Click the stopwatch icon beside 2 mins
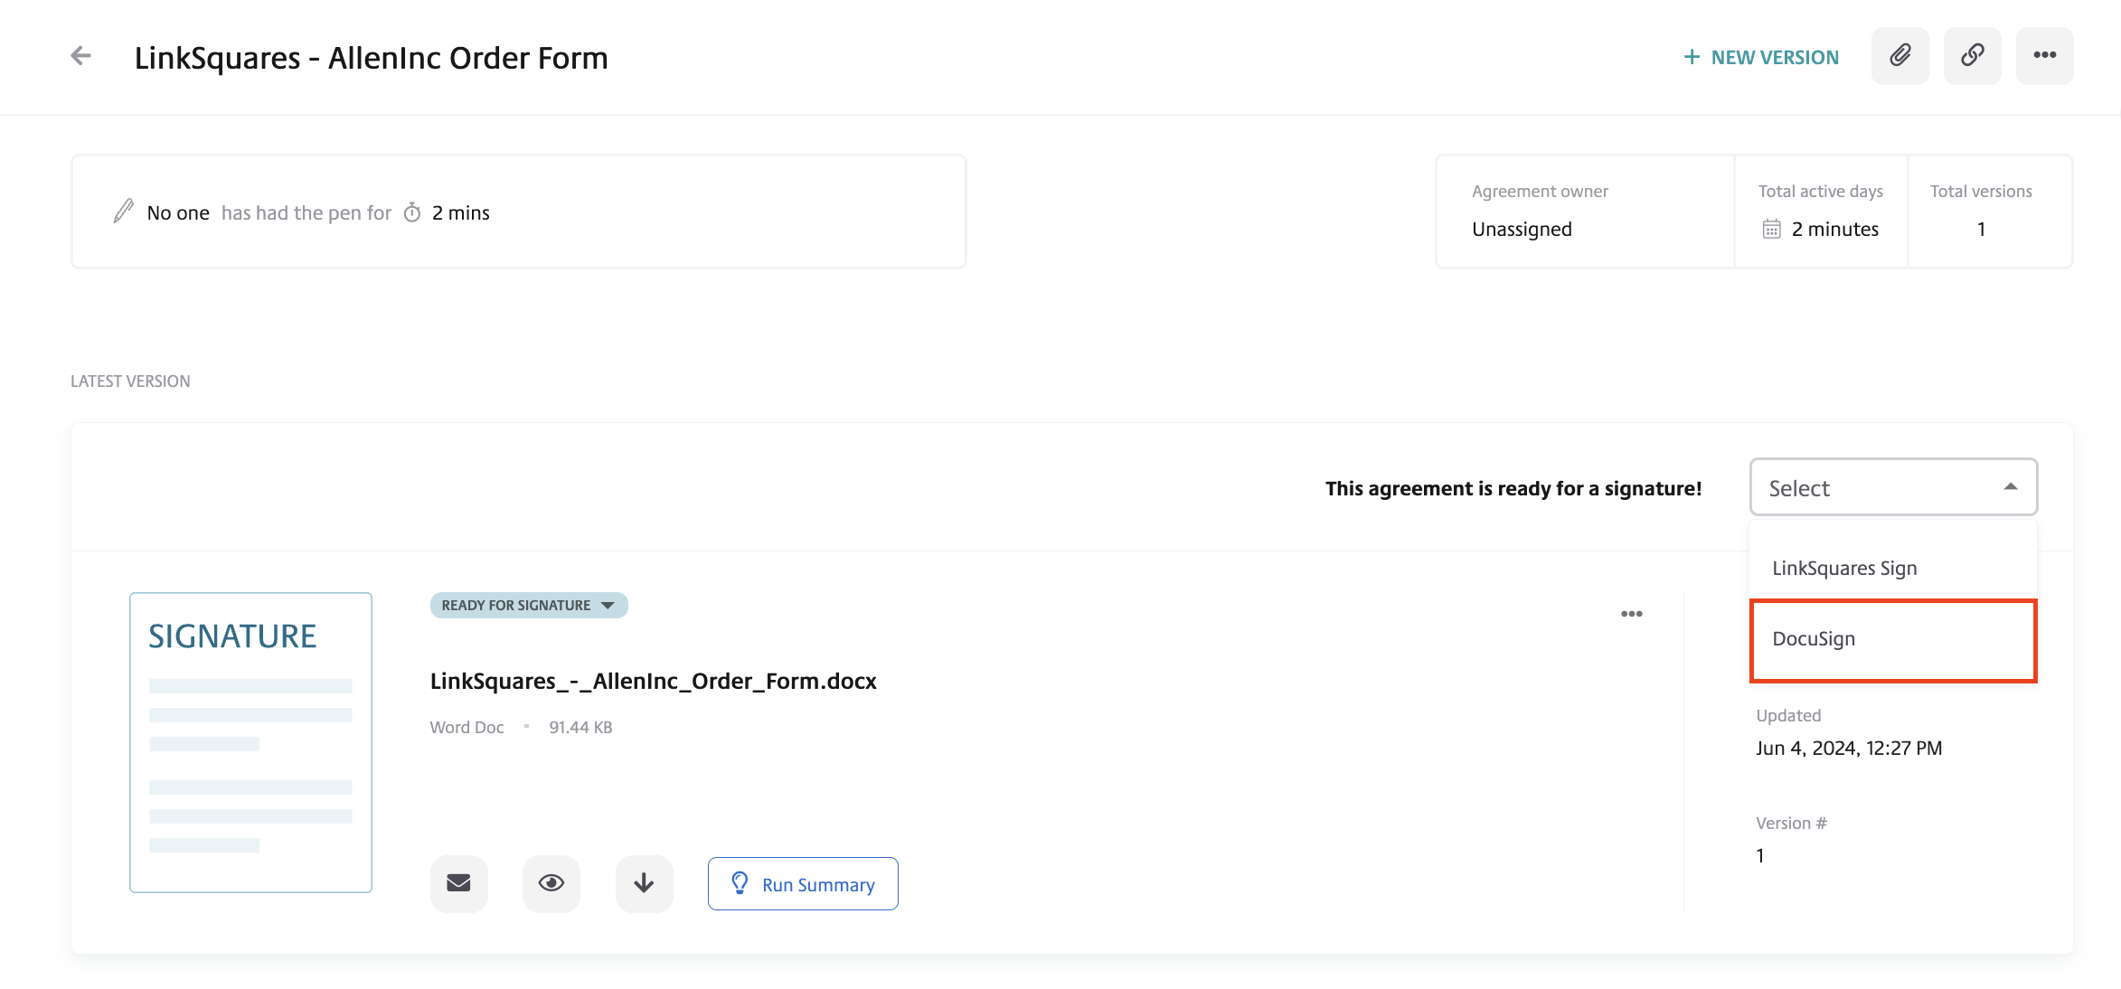The height and width of the screenshot is (989, 2121). click(x=412, y=212)
